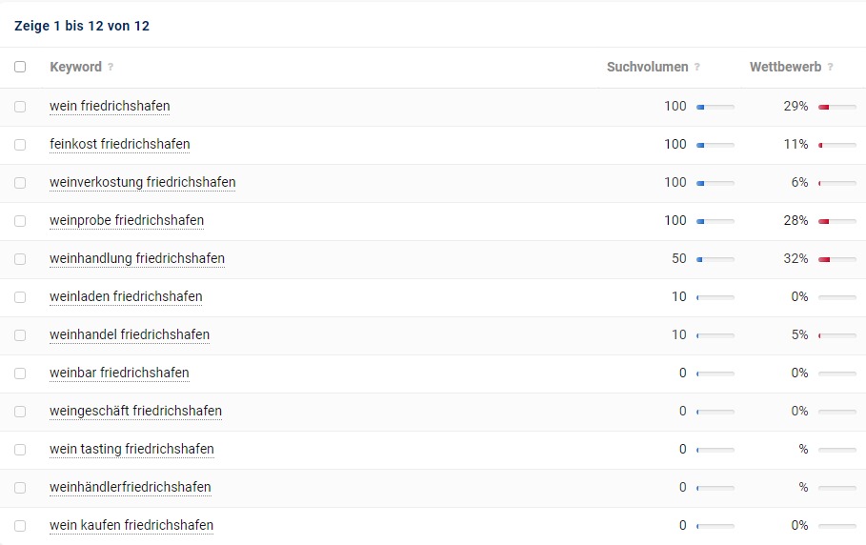The width and height of the screenshot is (866, 545).
Task: Open the weinverkostung friedrichshafen keyword link
Action: click(142, 182)
